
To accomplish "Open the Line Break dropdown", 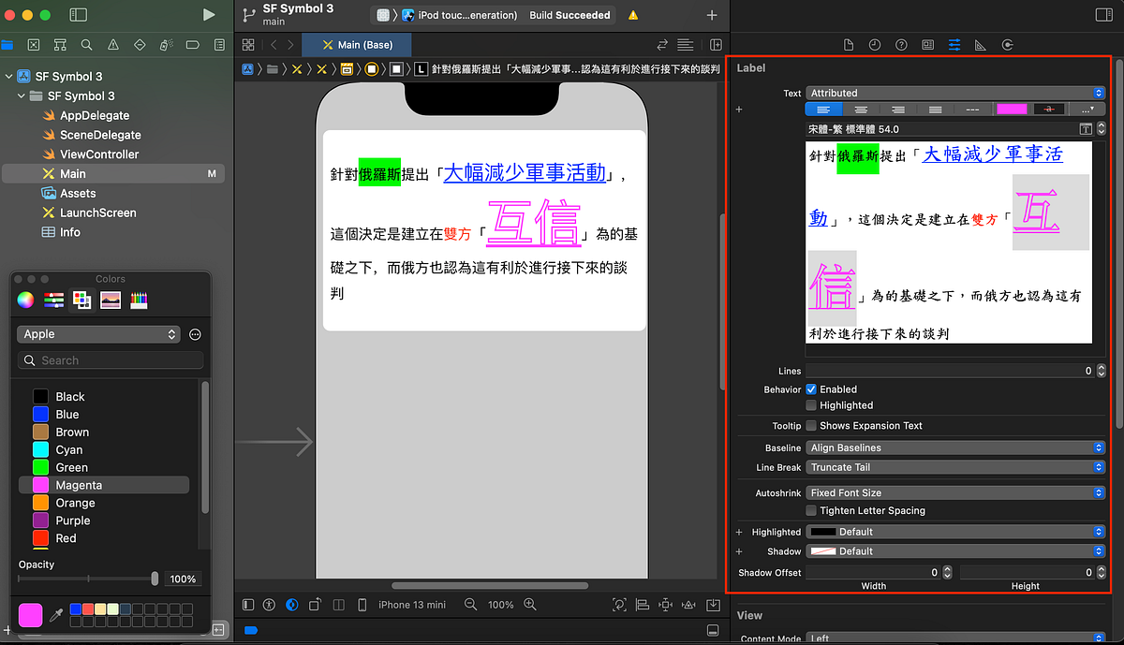I will point(954,466).
